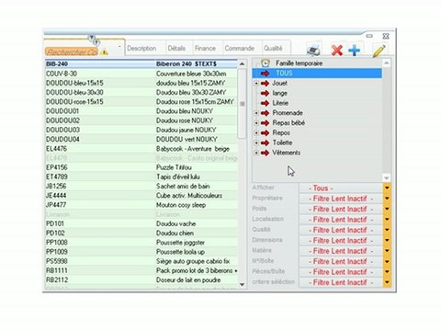This screenshot has height=331, width=441.
Task: Select row EL4476 Babycook Aventure beige
Action: [141, 149]
